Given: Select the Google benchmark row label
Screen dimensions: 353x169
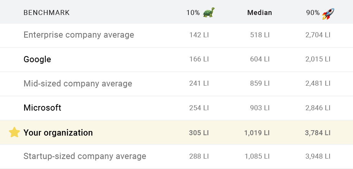Looking at the screenshot, I should pos(37,60).
